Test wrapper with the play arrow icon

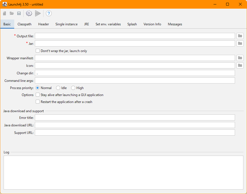(x=38, y=13)
